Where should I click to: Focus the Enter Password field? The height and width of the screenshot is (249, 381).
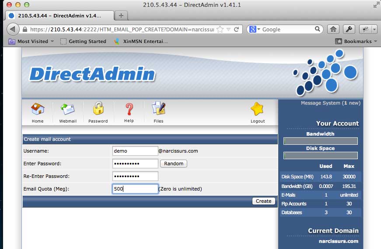(x=135, y=164)
